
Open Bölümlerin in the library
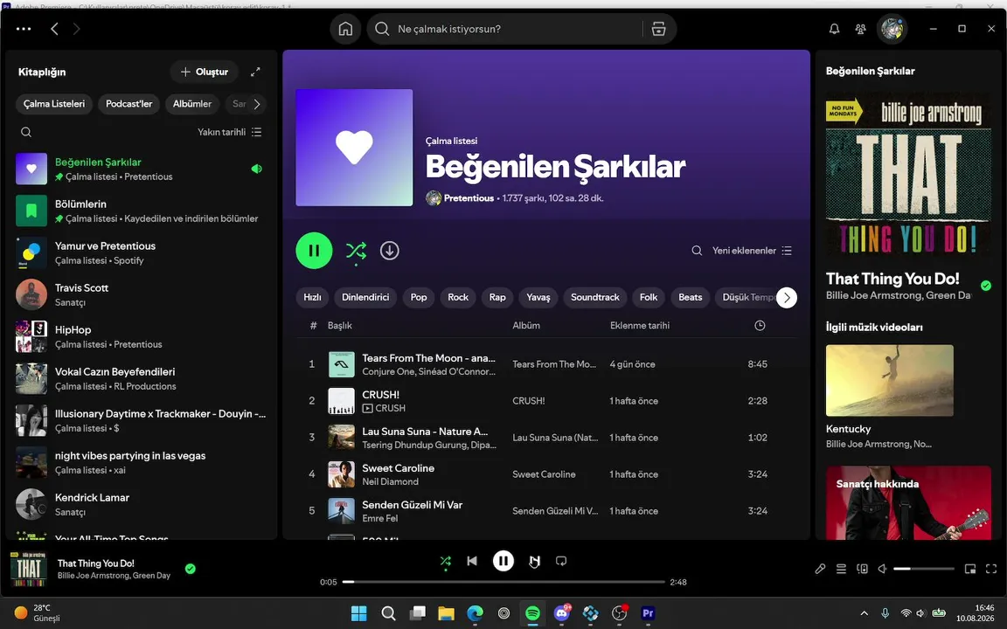point(142,211)
